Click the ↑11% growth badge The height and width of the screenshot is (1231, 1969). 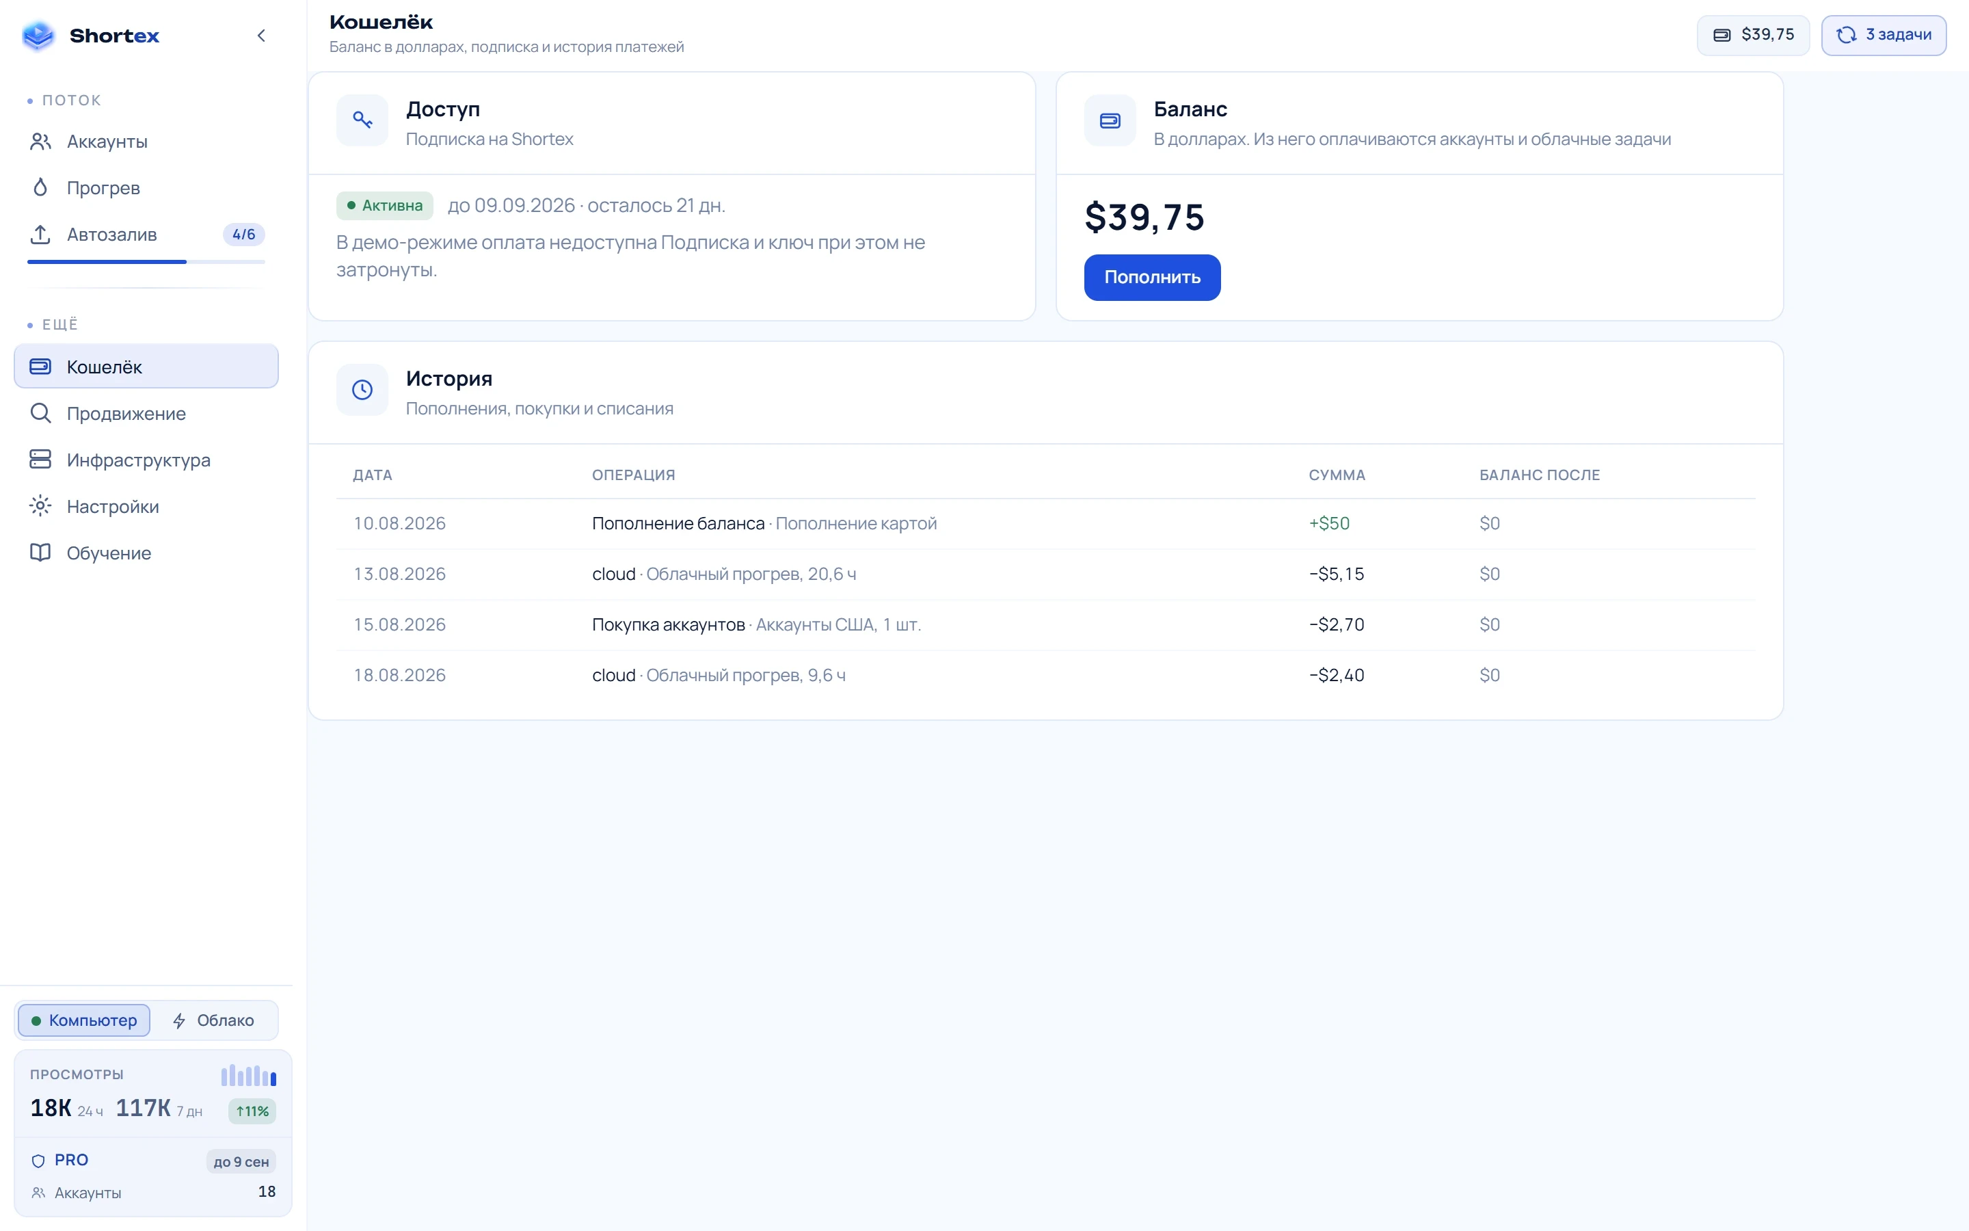point(252,1111)
